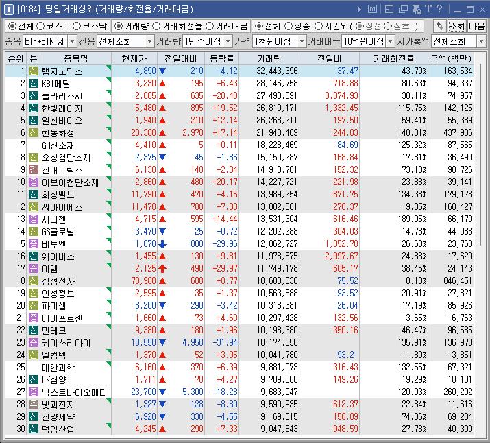The image size is (490, 443).
Task: Click the 증 badge on 이브이첨단소재 row
Action: click(x=34, y=182)
